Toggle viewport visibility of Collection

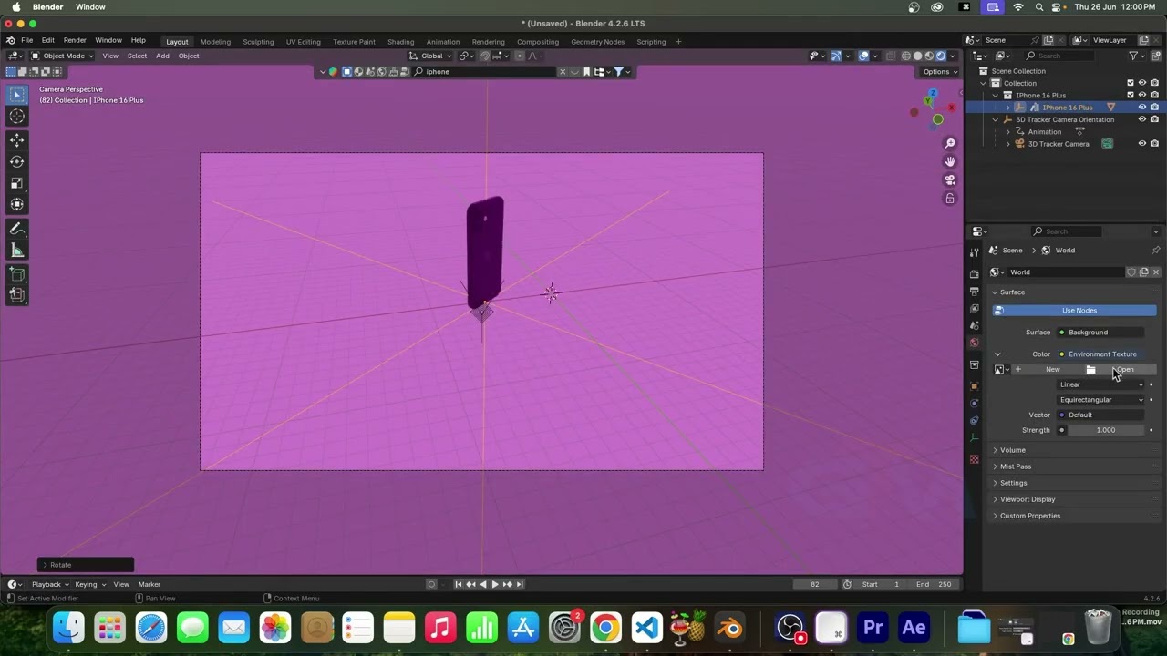1141,83
